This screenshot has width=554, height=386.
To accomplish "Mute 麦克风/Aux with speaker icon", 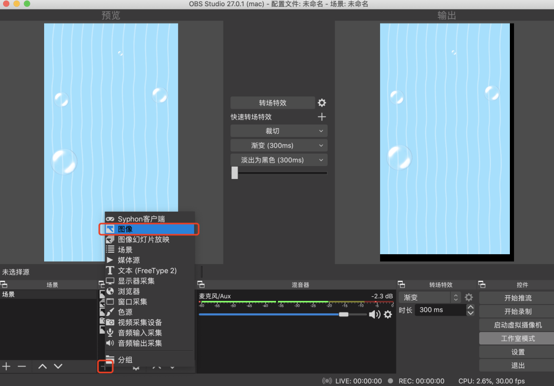I will tap(374, 314).
